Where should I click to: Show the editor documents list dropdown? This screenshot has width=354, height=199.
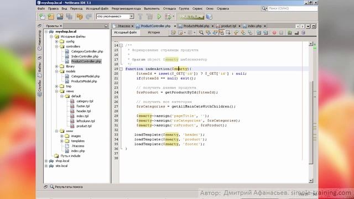pyautogui.click(x=308, y=27)
